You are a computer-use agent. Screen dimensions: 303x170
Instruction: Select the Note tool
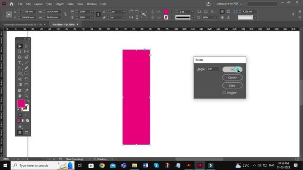(x=20, y=90)
